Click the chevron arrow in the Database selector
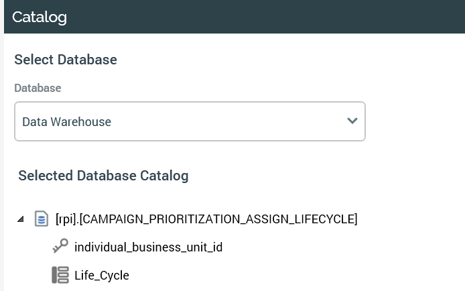 (352, 121)
